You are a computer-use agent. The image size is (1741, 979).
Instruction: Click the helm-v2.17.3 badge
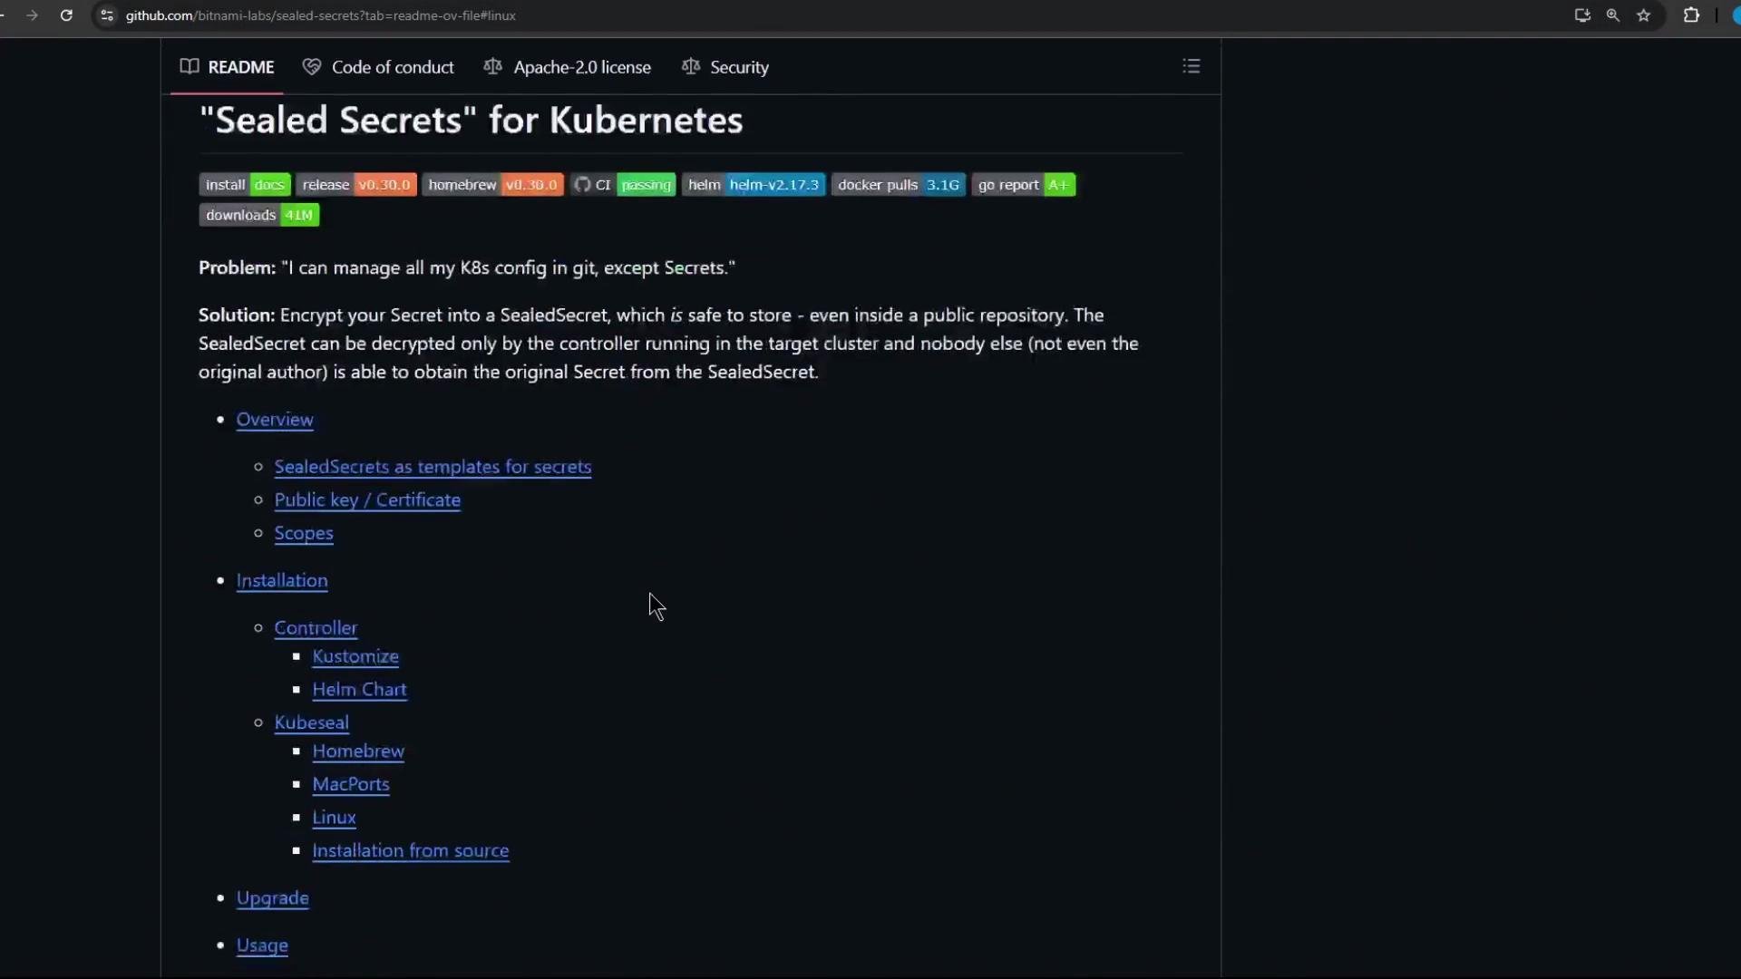coord(754,185)
